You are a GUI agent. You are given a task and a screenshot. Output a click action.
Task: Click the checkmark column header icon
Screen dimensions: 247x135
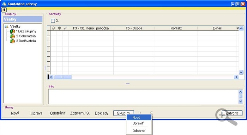65,28
